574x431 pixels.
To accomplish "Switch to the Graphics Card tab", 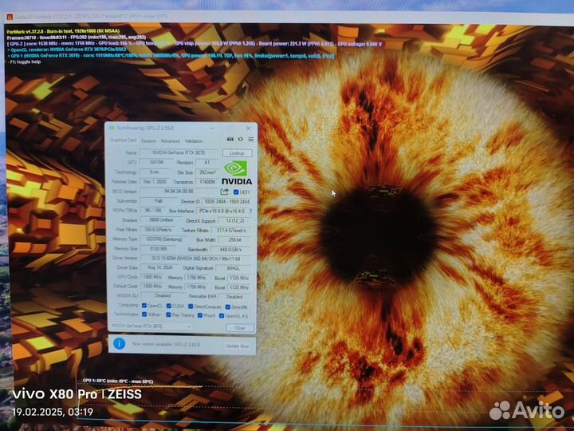I will pyautogui.click(x=123, y=140).
